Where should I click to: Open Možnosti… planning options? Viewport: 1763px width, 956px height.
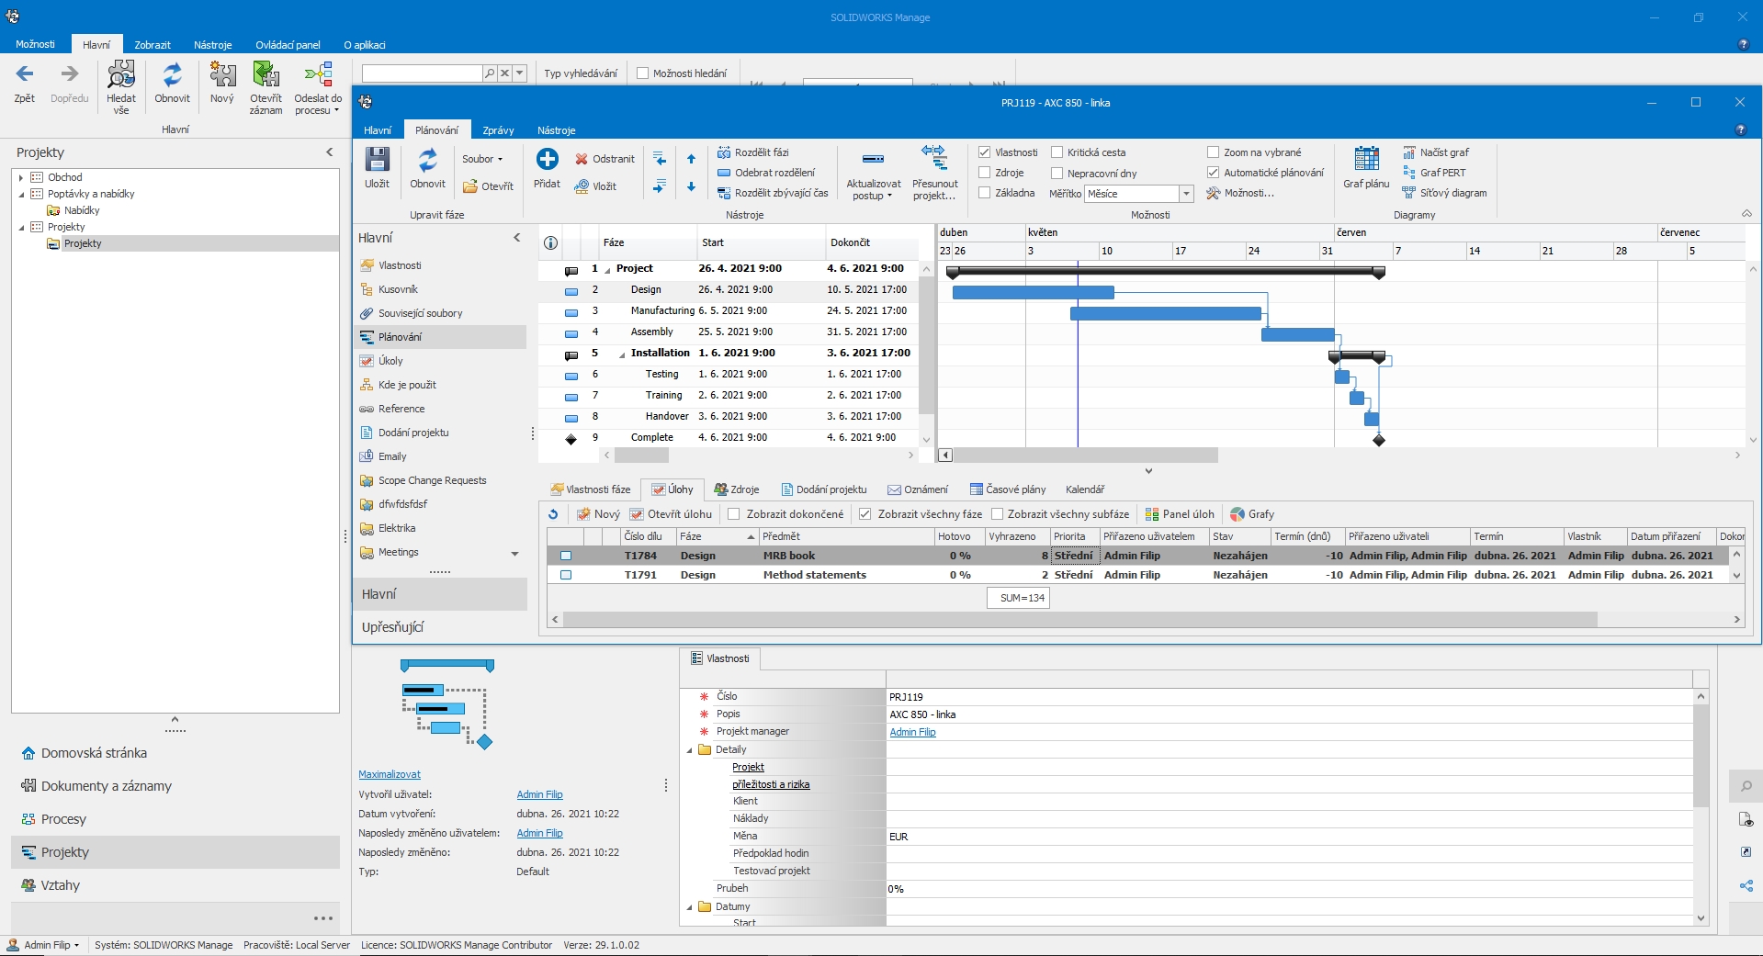pyautogui.click(x=1240, y=193)
